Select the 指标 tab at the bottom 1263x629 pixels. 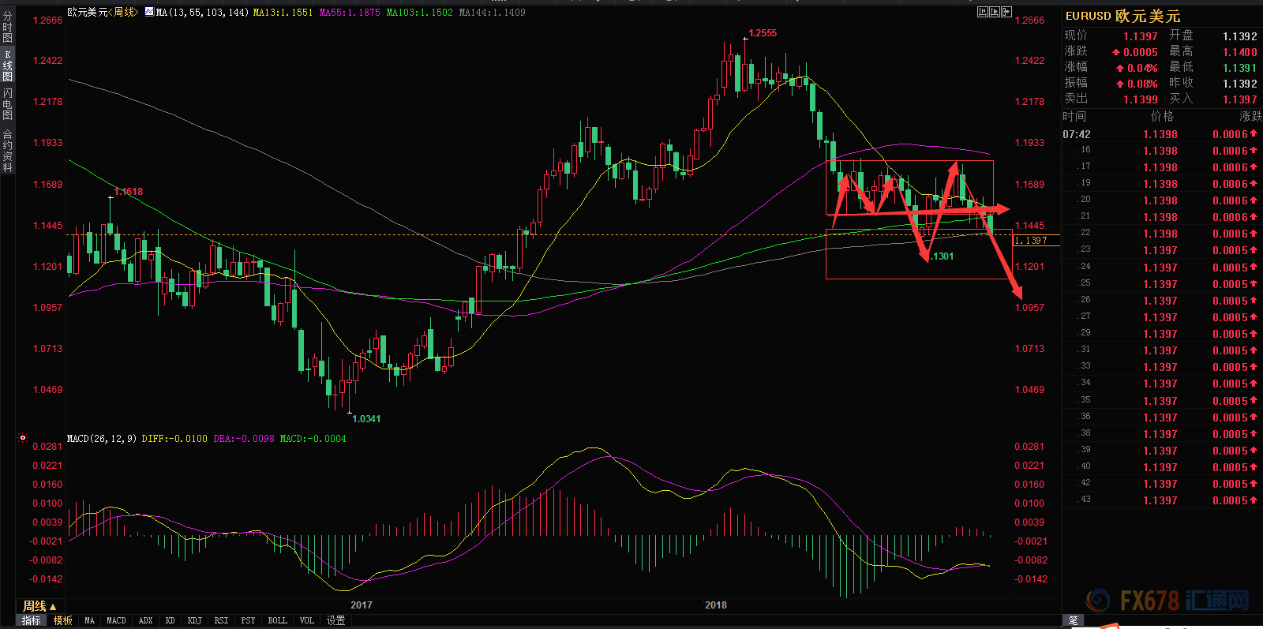click(x=32, y=620)
